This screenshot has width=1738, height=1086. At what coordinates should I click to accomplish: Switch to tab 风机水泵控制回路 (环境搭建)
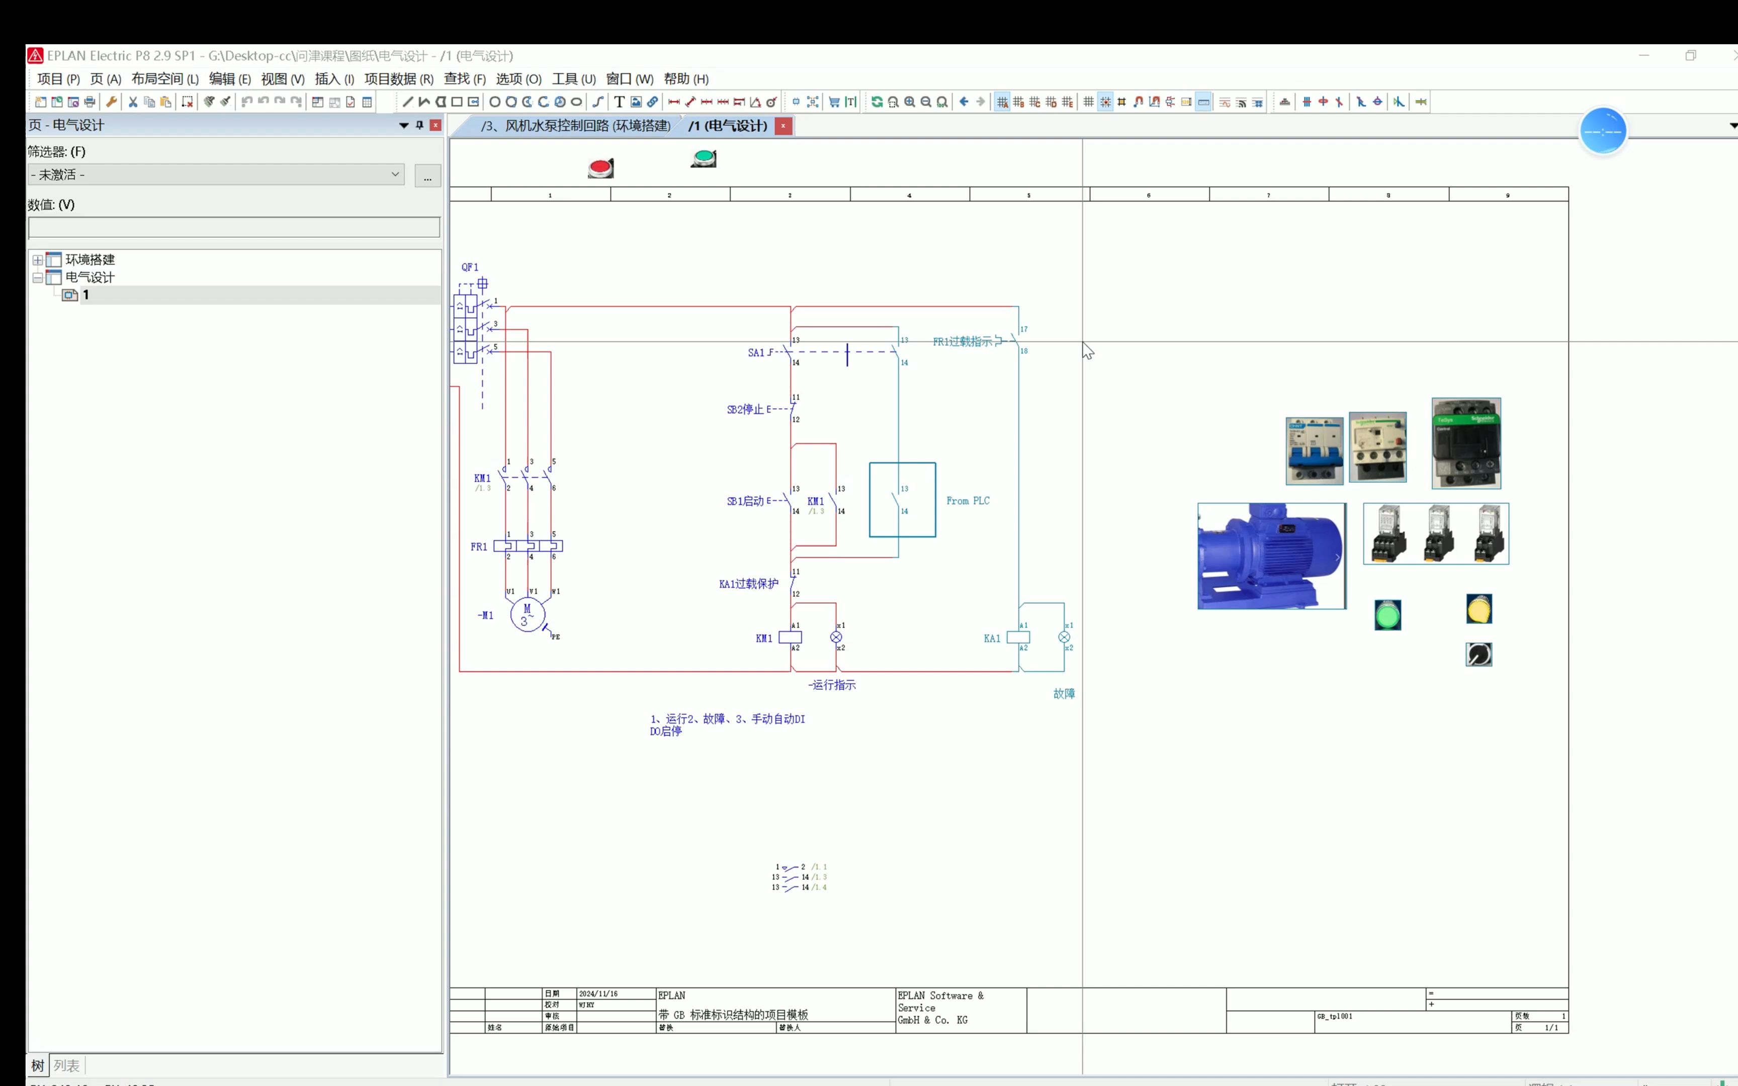(x=575, y=126)
